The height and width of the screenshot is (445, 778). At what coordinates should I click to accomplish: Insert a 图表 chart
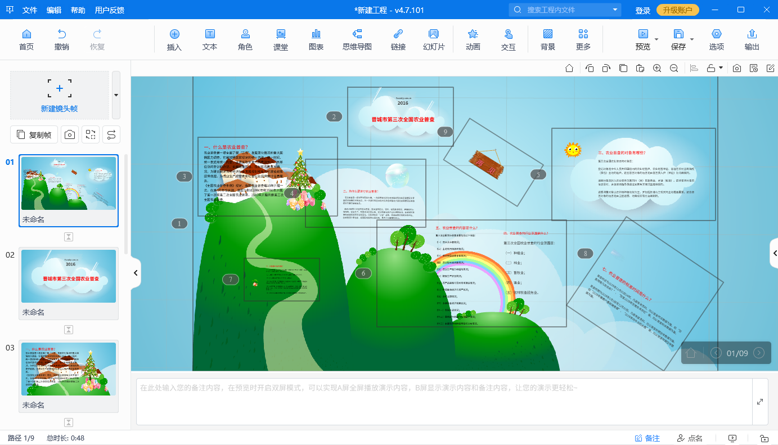click(316, 39)
